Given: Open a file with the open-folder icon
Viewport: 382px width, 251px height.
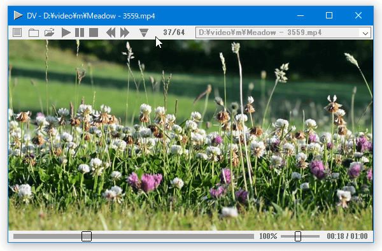Looking at the screenshot, I should pos(50,32).
